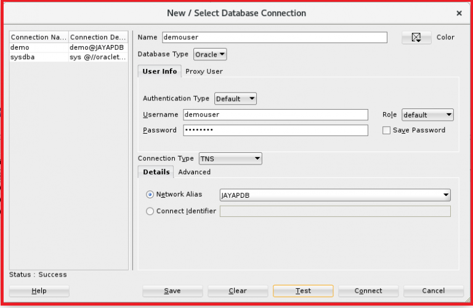Expand the Role default dropdown

427,115
